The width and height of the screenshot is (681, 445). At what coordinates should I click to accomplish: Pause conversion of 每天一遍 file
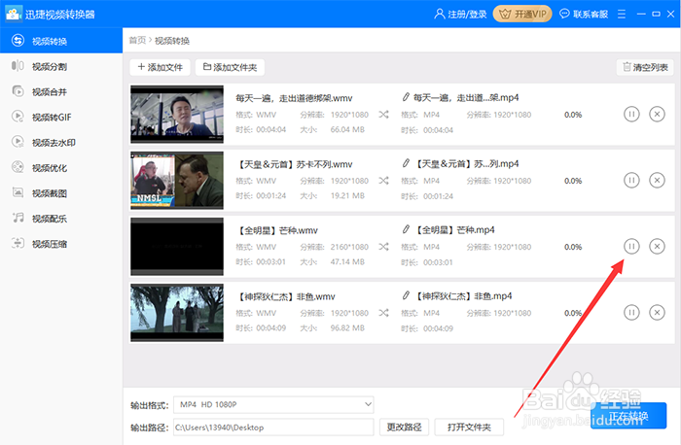click(x=631, y=115)
